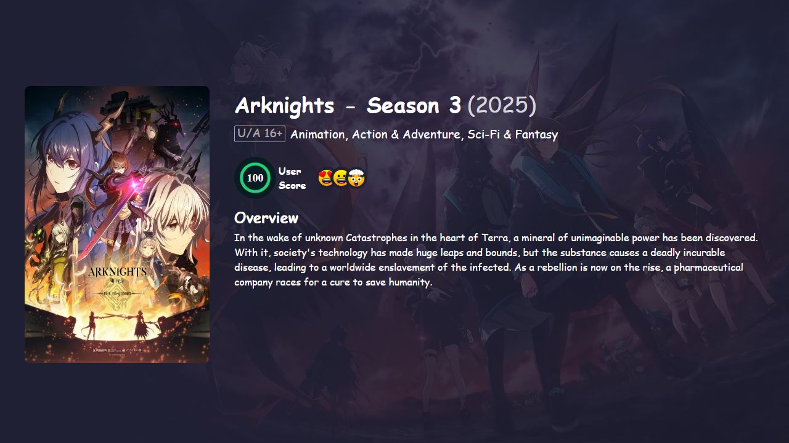Click the heart-eyes reaction emoji
This screenshot has height=443, width=789.
tap(325, 178)
